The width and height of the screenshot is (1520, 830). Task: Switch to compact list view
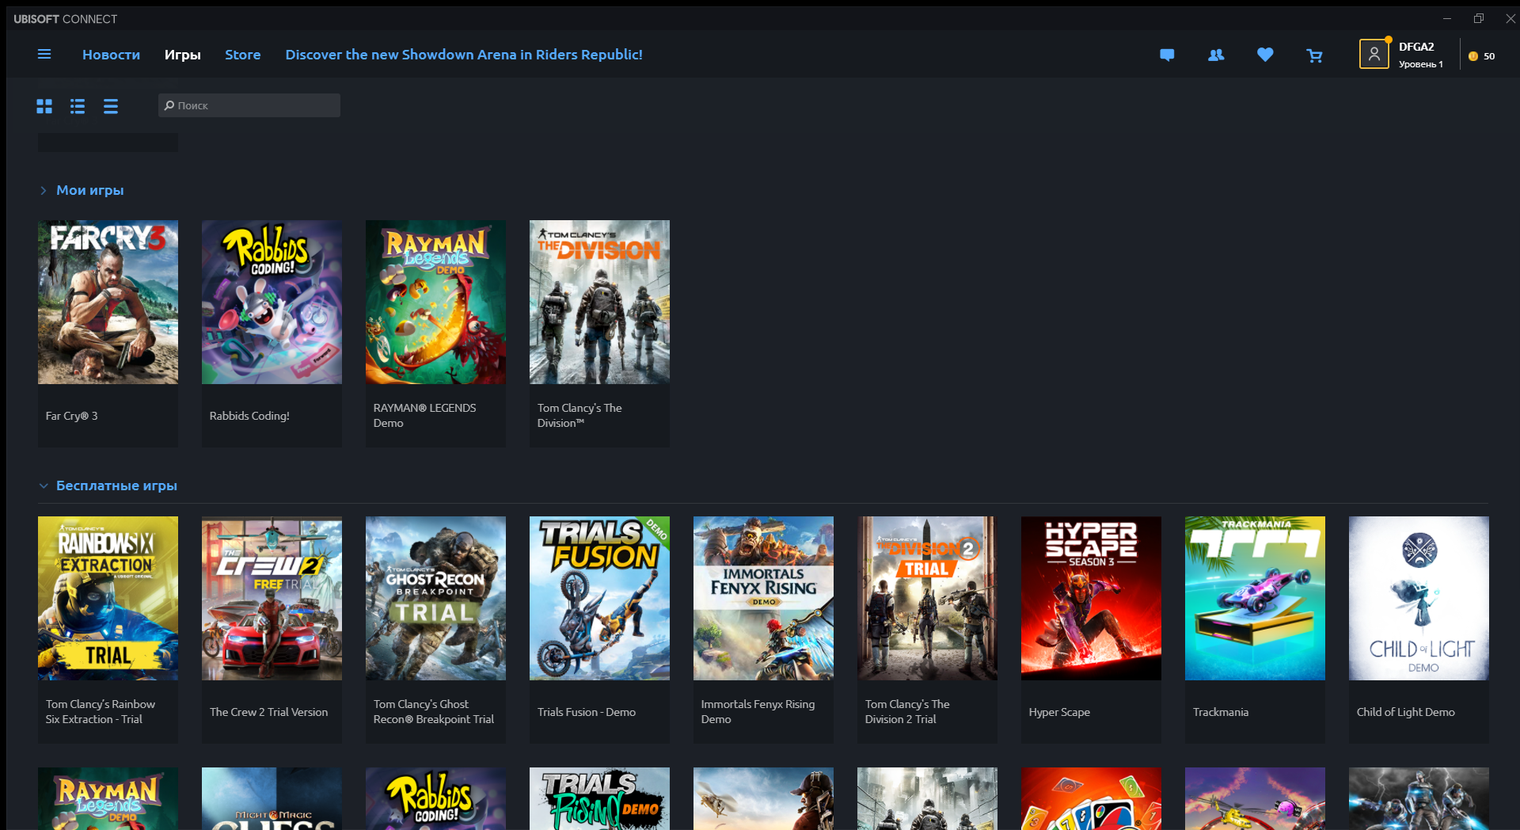pyautogui.click(x=111, y=106)
